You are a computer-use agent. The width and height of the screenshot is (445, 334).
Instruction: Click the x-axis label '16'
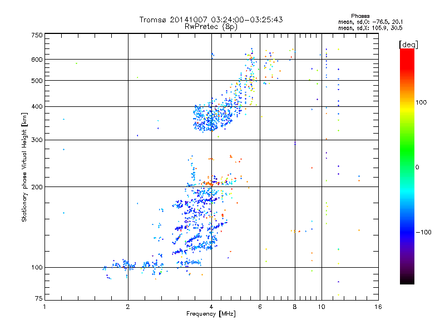pos(378,307)
